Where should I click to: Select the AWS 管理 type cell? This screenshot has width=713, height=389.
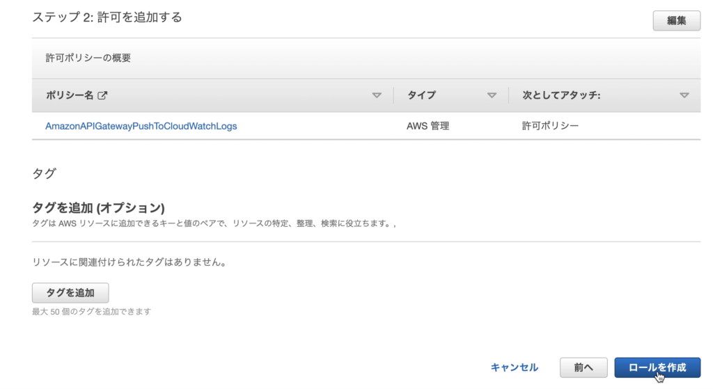pyautogui.click(x=428, y=126)
